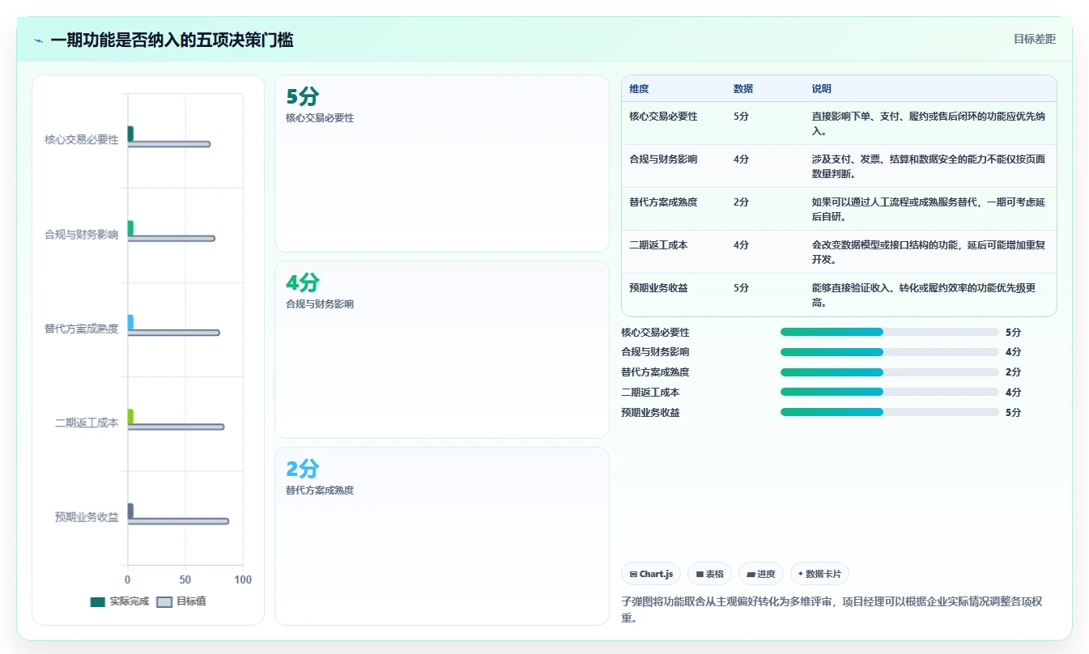Click the 合规与财务影响 progress bar
The image size is (1089, 654).
[890, 352]
